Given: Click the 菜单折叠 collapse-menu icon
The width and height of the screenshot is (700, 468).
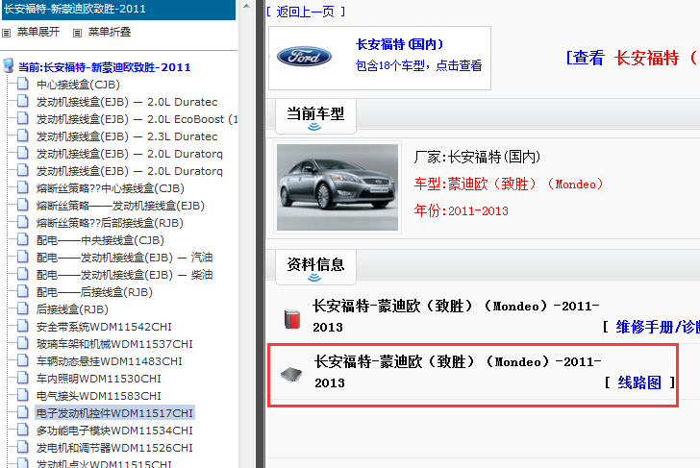Looking at the screenshot, I should coord(77,33).
